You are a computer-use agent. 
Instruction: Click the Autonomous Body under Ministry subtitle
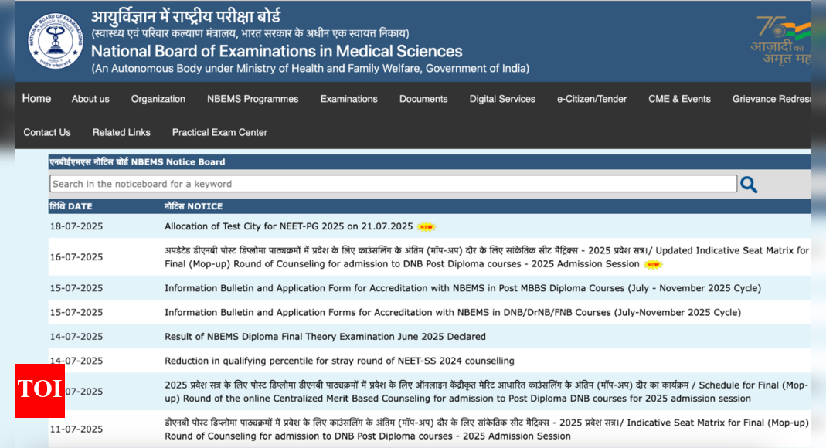[311, 69]
